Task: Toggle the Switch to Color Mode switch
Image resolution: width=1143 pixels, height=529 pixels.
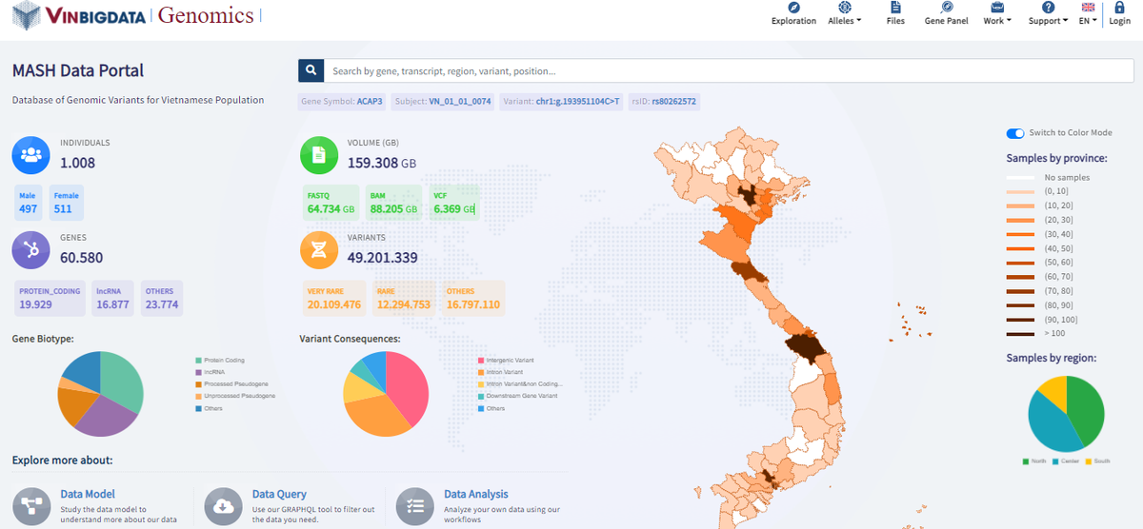Action: (x=1015, y=133)
